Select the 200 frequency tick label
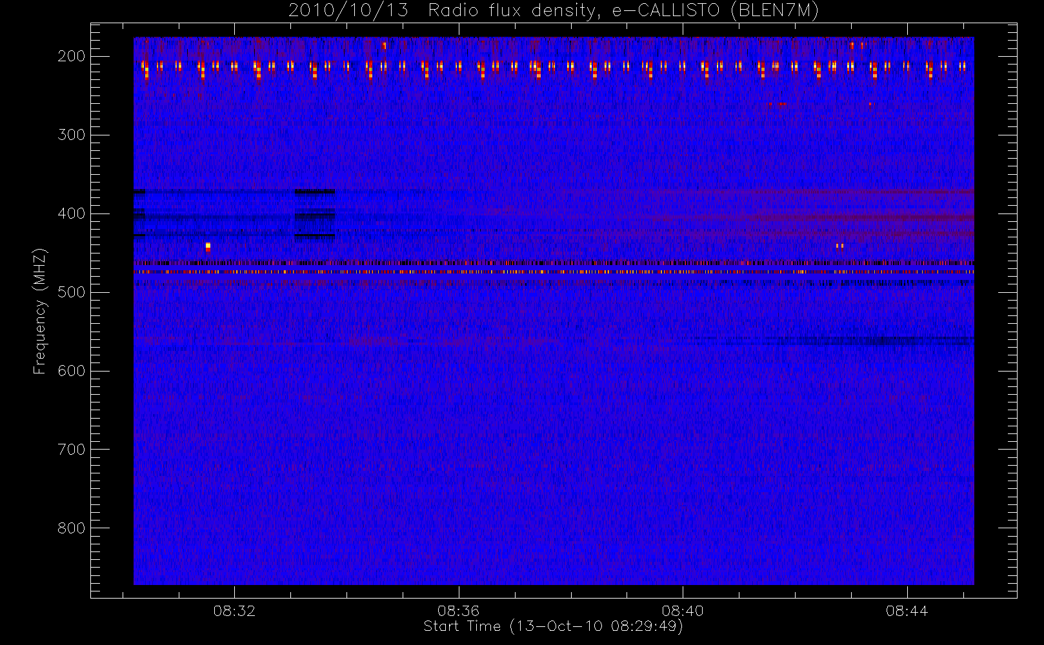 point(72,56)
